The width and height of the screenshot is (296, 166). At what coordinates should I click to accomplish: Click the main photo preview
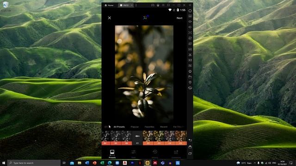click(144, 74)
